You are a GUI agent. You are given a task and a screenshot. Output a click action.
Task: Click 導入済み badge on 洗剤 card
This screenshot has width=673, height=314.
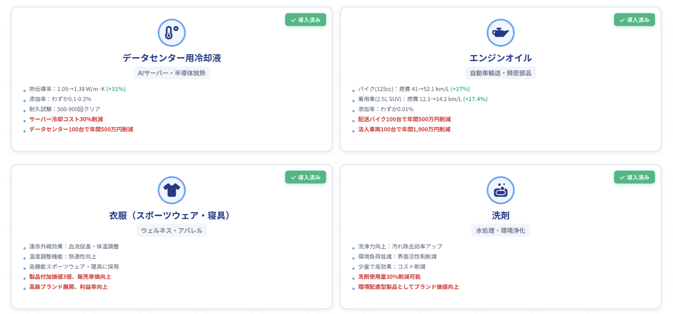pos(634,177)
